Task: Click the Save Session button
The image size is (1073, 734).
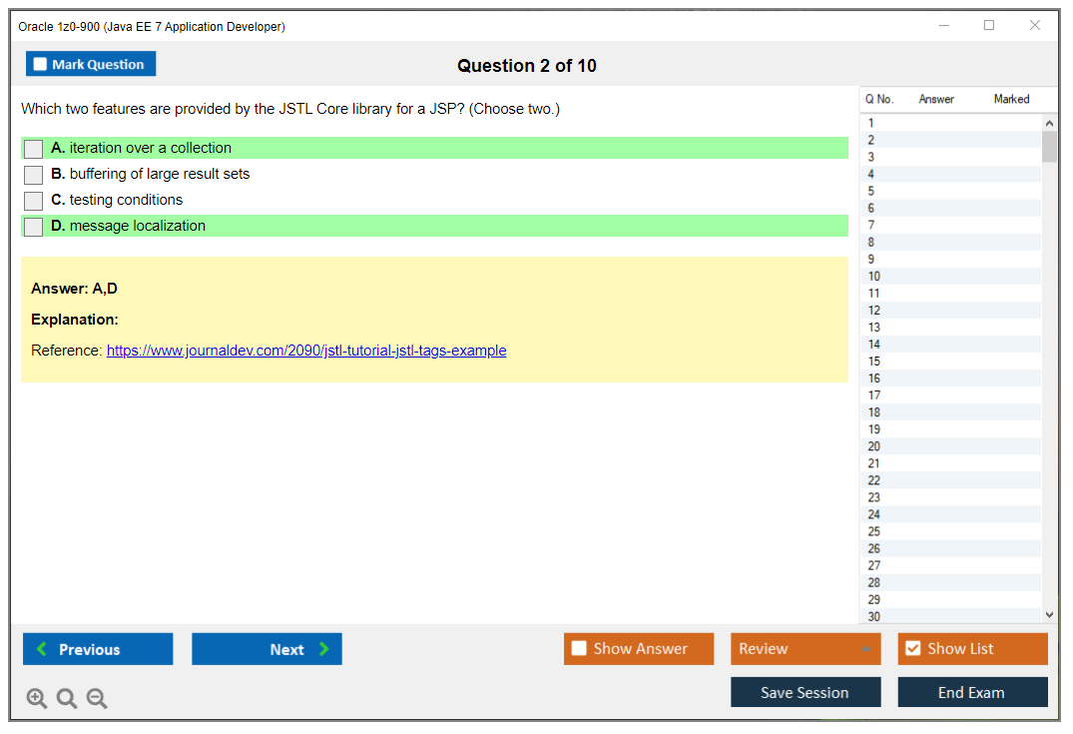Action: pos(805,691)
